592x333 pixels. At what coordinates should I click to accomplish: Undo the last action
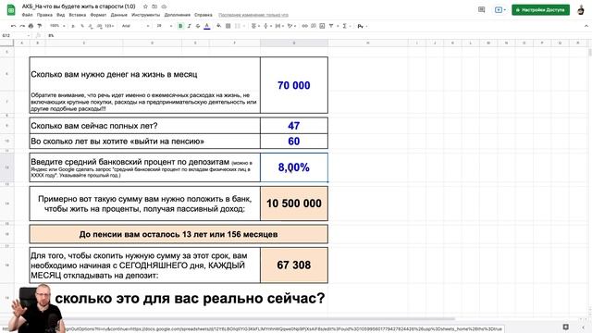tap(14, 26)
